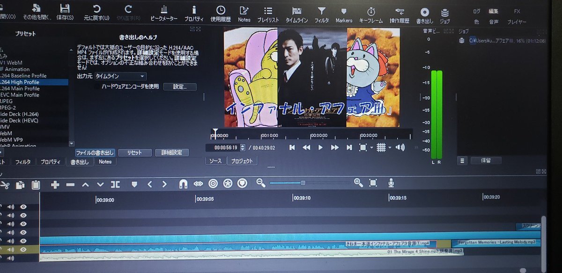The image size is (562, 273).
Task: Switch to the FX layout
Action: pos(517,11)
